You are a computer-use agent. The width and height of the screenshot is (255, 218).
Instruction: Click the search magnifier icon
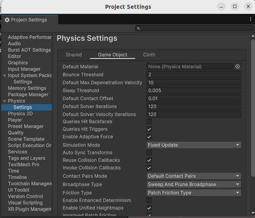pos(138,29)
